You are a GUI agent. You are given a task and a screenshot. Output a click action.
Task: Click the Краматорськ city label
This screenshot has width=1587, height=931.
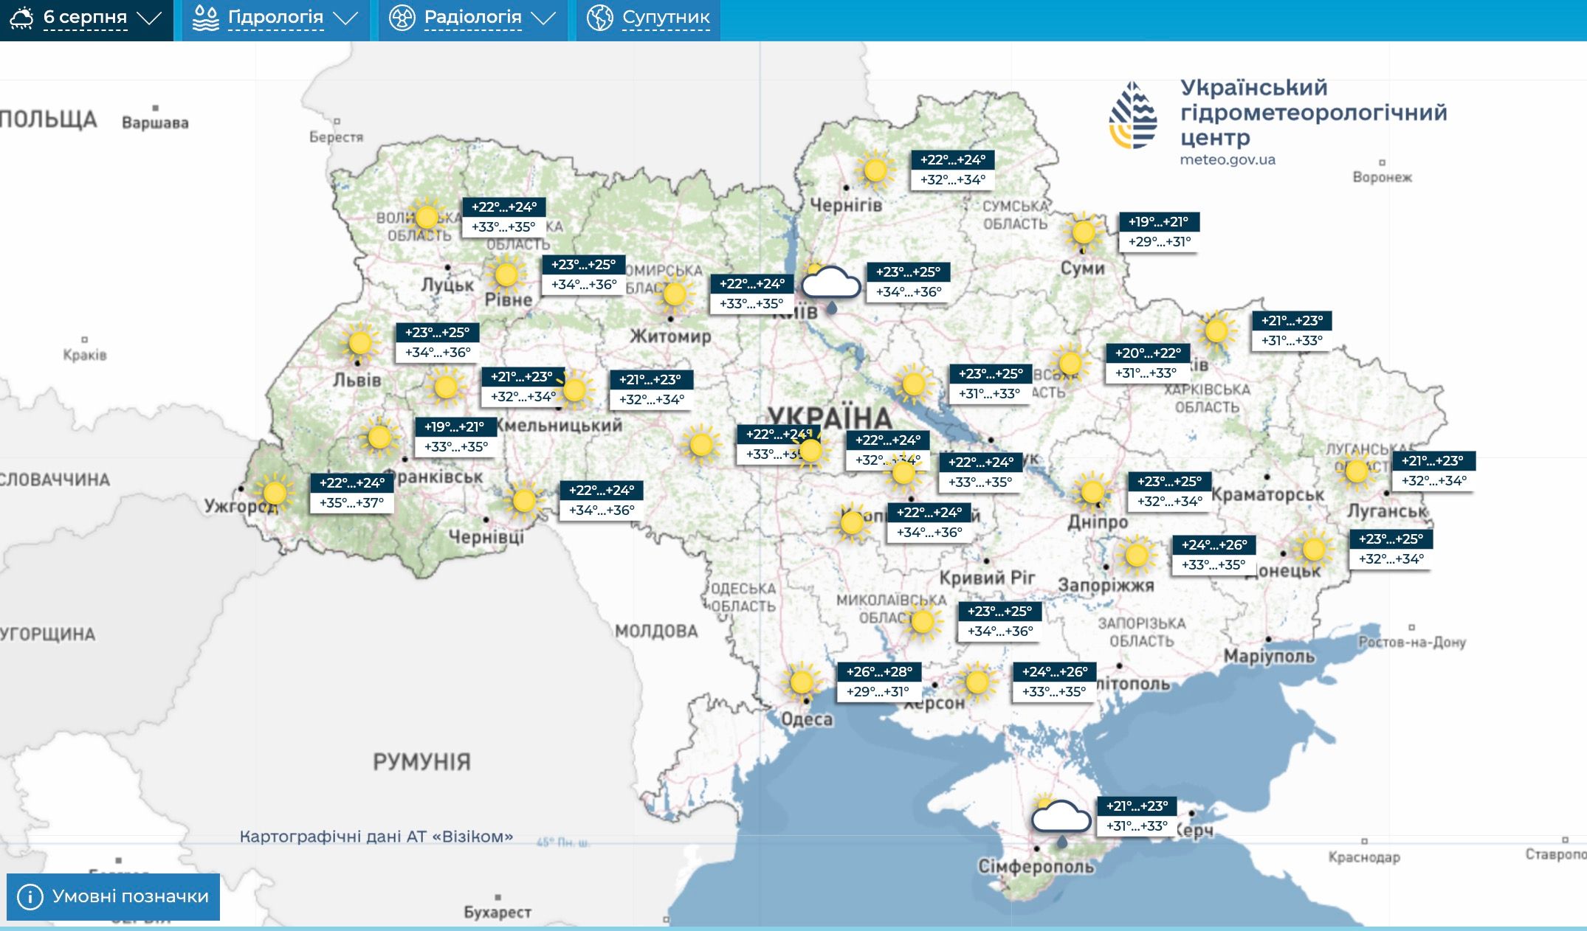(x=1268, y=494)
